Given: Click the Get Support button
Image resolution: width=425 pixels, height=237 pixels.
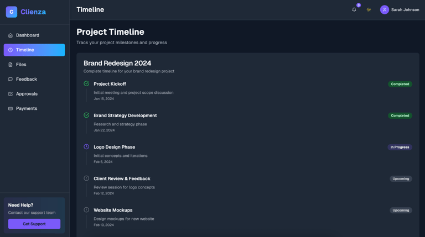Looking at the screenshot, I should click(x=34, y=224).
